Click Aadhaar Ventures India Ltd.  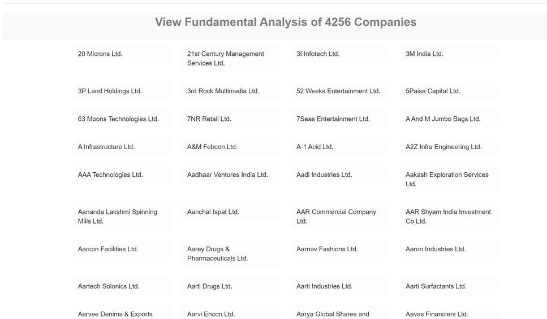pos(227,175)
